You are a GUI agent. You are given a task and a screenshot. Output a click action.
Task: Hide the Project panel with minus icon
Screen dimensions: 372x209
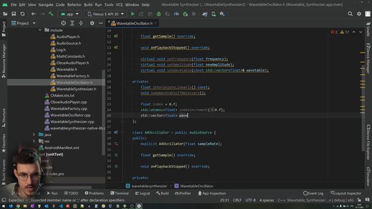[101, 23]
